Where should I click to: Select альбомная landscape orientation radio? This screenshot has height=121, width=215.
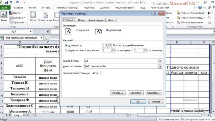point(107,30)
